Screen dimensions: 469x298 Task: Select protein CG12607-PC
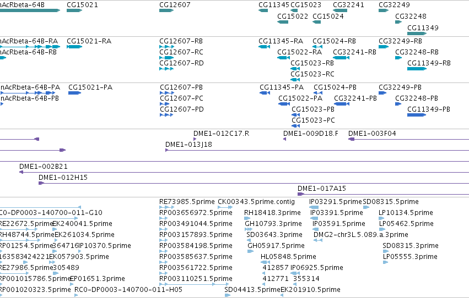coord(165,104)
